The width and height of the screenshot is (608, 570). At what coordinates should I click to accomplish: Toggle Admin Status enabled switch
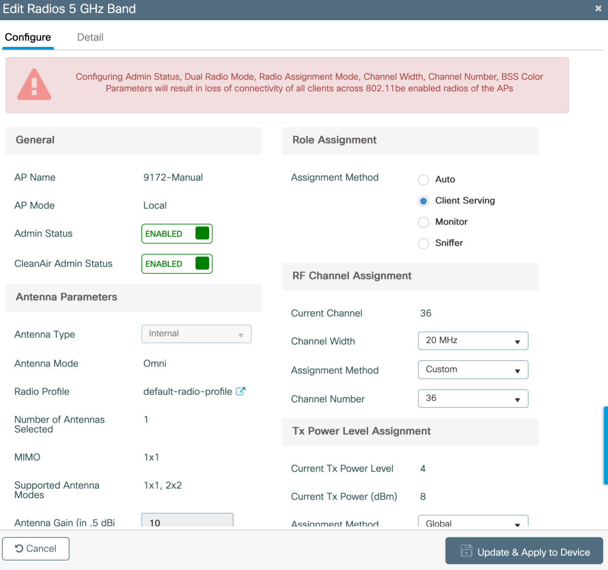pyautogui.click(x=177, y=233)
